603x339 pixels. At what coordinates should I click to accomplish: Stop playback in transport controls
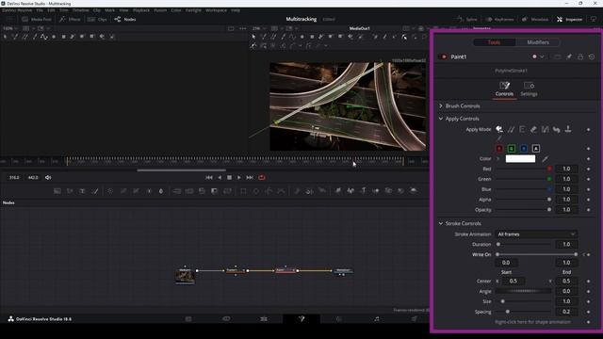[230, 178]
